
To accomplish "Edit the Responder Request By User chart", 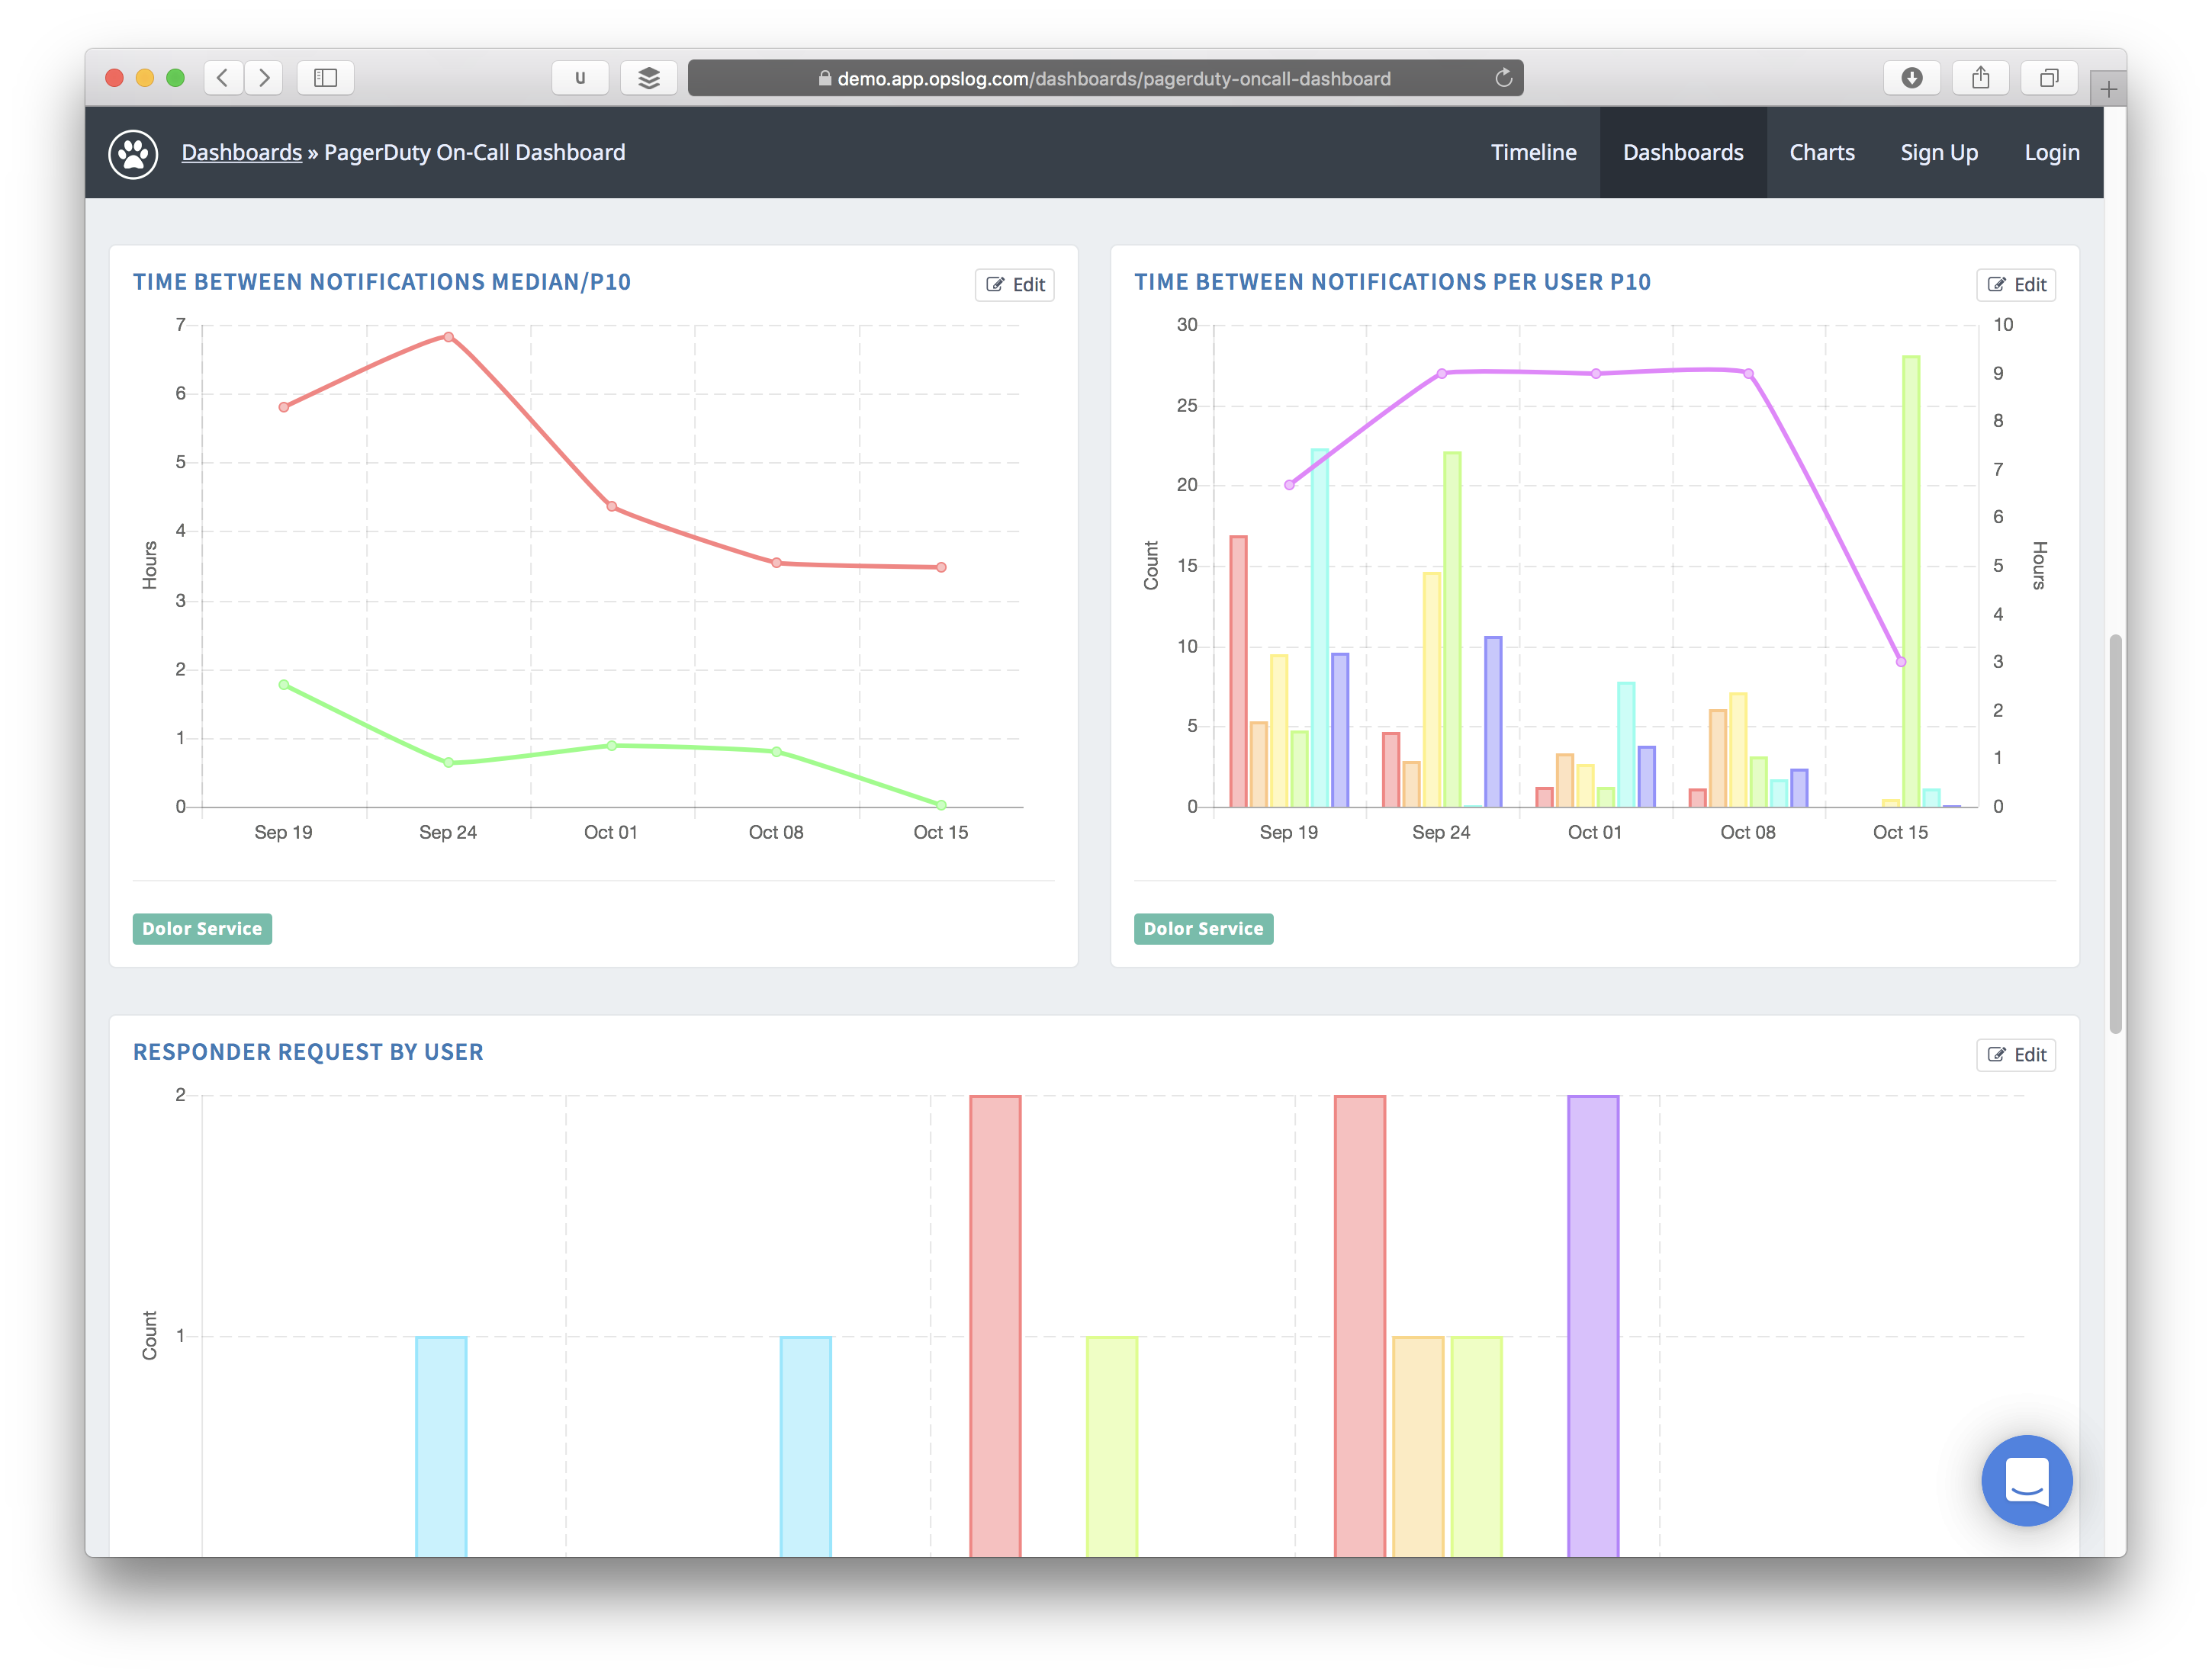I will [2015, 1055].
